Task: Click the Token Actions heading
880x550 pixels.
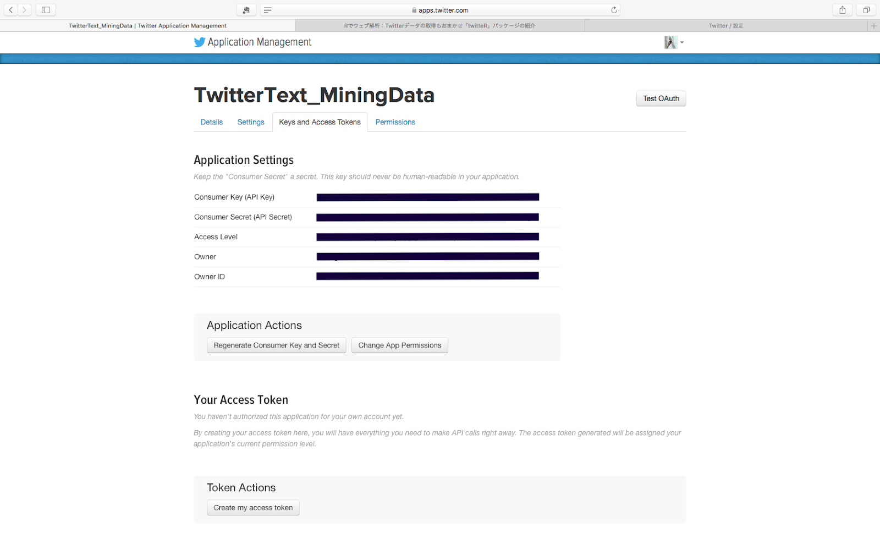Action: point(241,488)
